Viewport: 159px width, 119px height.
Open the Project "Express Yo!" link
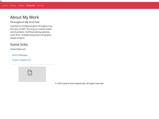coord(22,60)
